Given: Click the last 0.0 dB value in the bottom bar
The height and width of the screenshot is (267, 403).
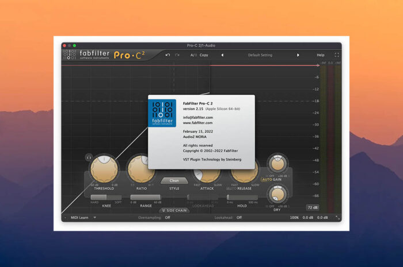Looking at the screenshot, I should point(322,218).
